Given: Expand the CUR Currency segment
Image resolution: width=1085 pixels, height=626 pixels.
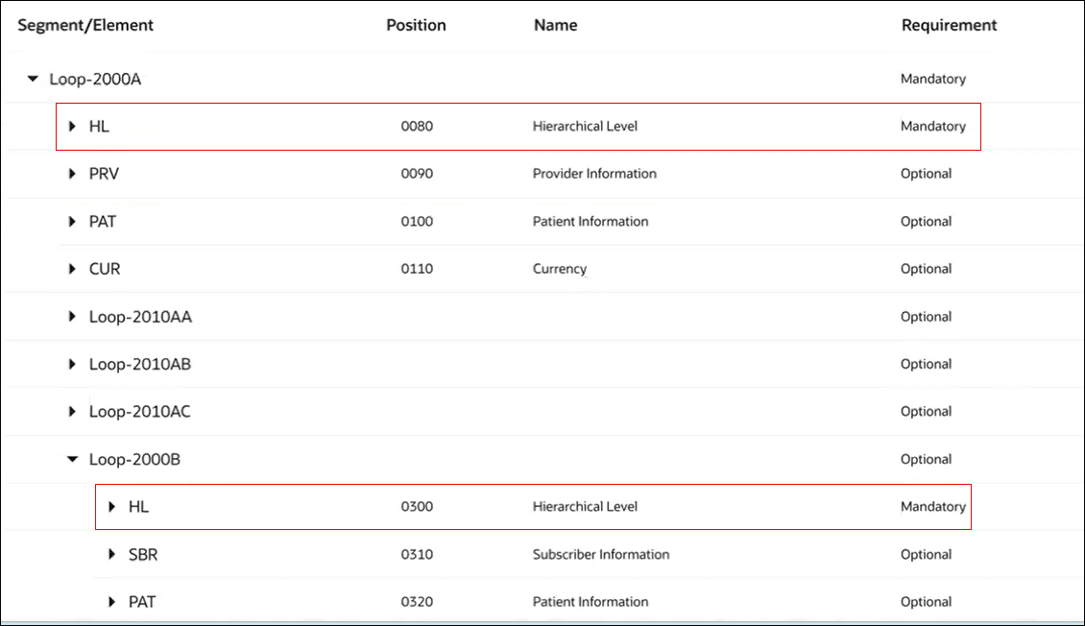Looking at the screenshot, I should coord(71,269).
